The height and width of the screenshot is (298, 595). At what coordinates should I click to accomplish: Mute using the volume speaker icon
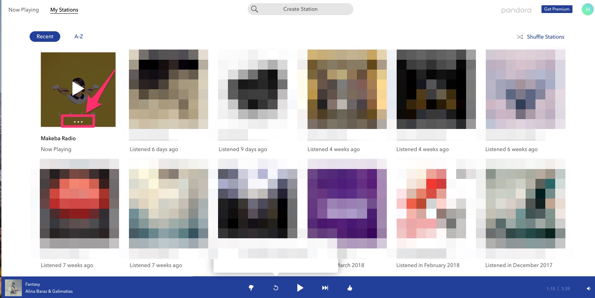tap(588, 289)
